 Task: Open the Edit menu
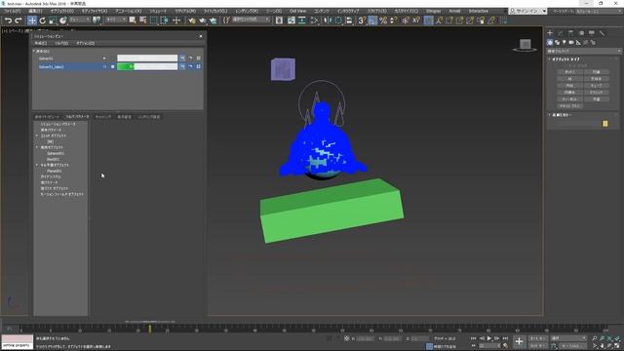[x=35, y=11]
